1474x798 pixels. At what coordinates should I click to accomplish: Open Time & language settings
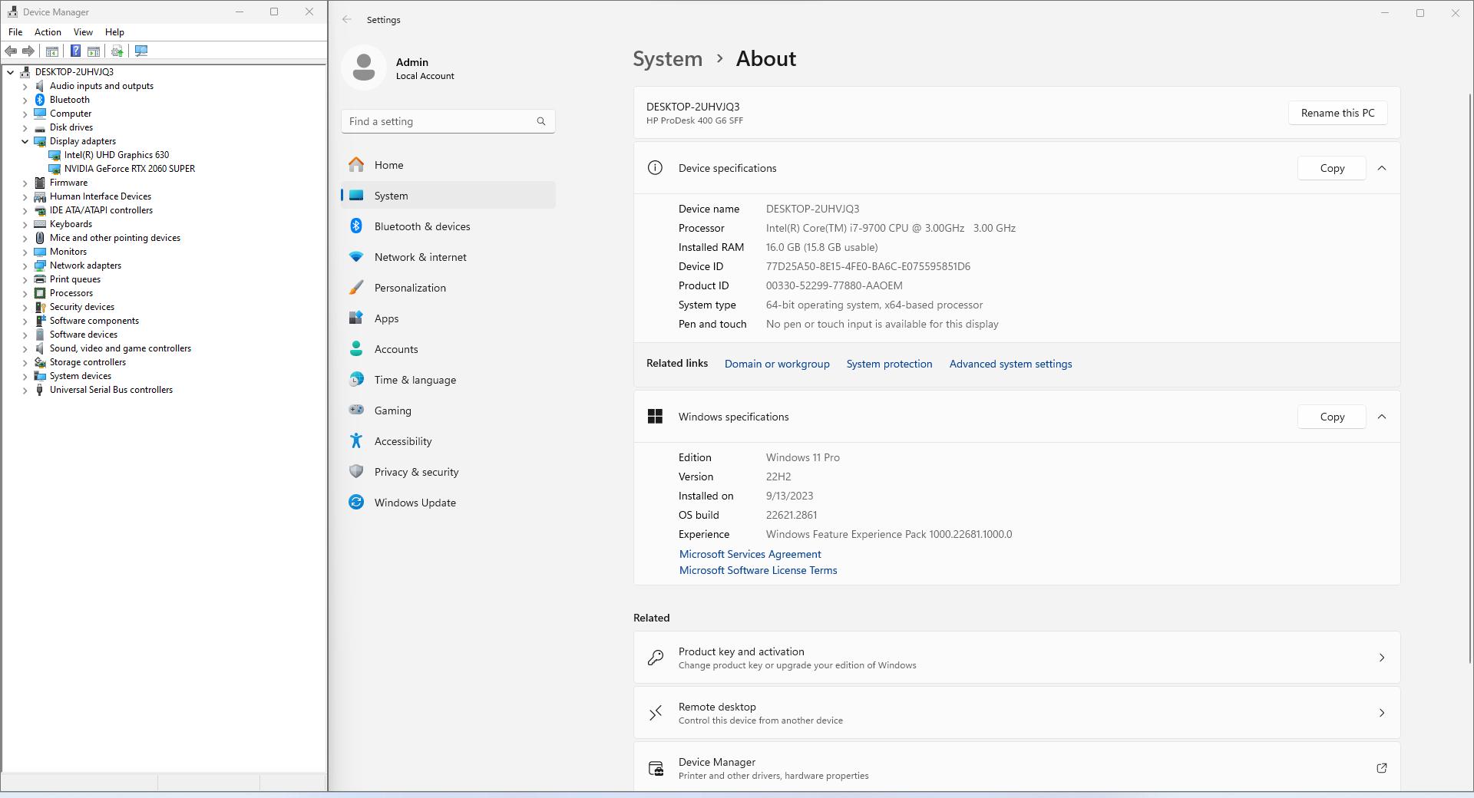click(x=448, y=380)
